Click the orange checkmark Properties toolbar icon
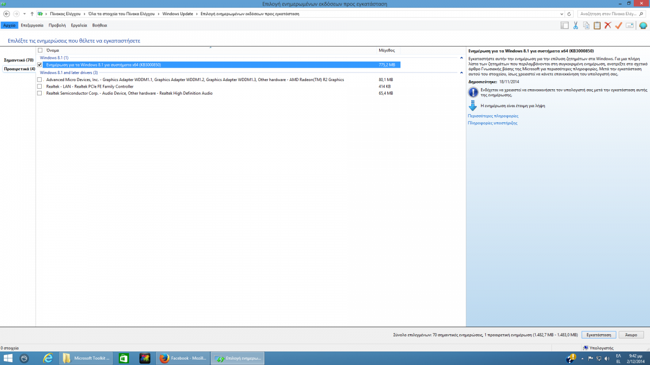The width and height of the screenshot is (650, 365). point(619,25)
